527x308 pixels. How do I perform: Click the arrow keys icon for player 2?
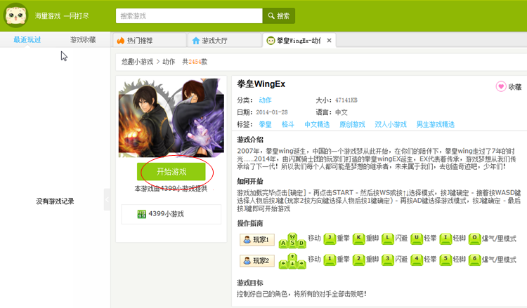tap(292, 261)
